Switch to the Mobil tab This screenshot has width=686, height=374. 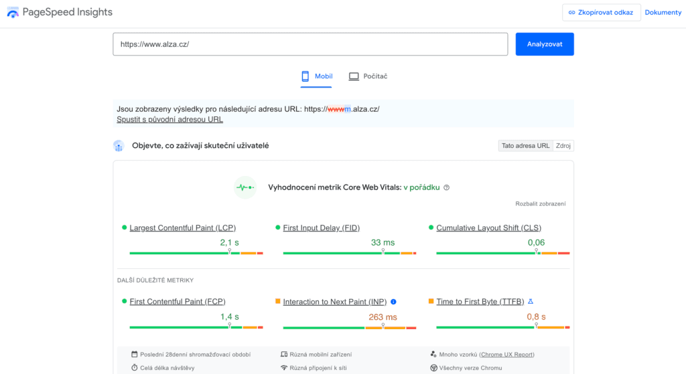(316, 76)
